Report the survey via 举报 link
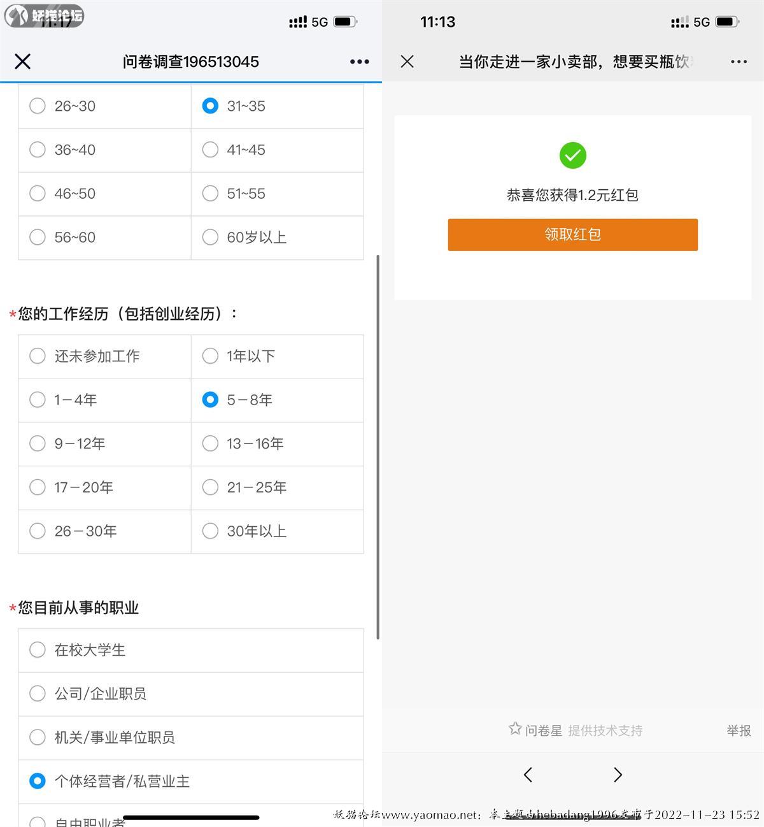This screenshot has width=764, height=827. pos(739,731)
